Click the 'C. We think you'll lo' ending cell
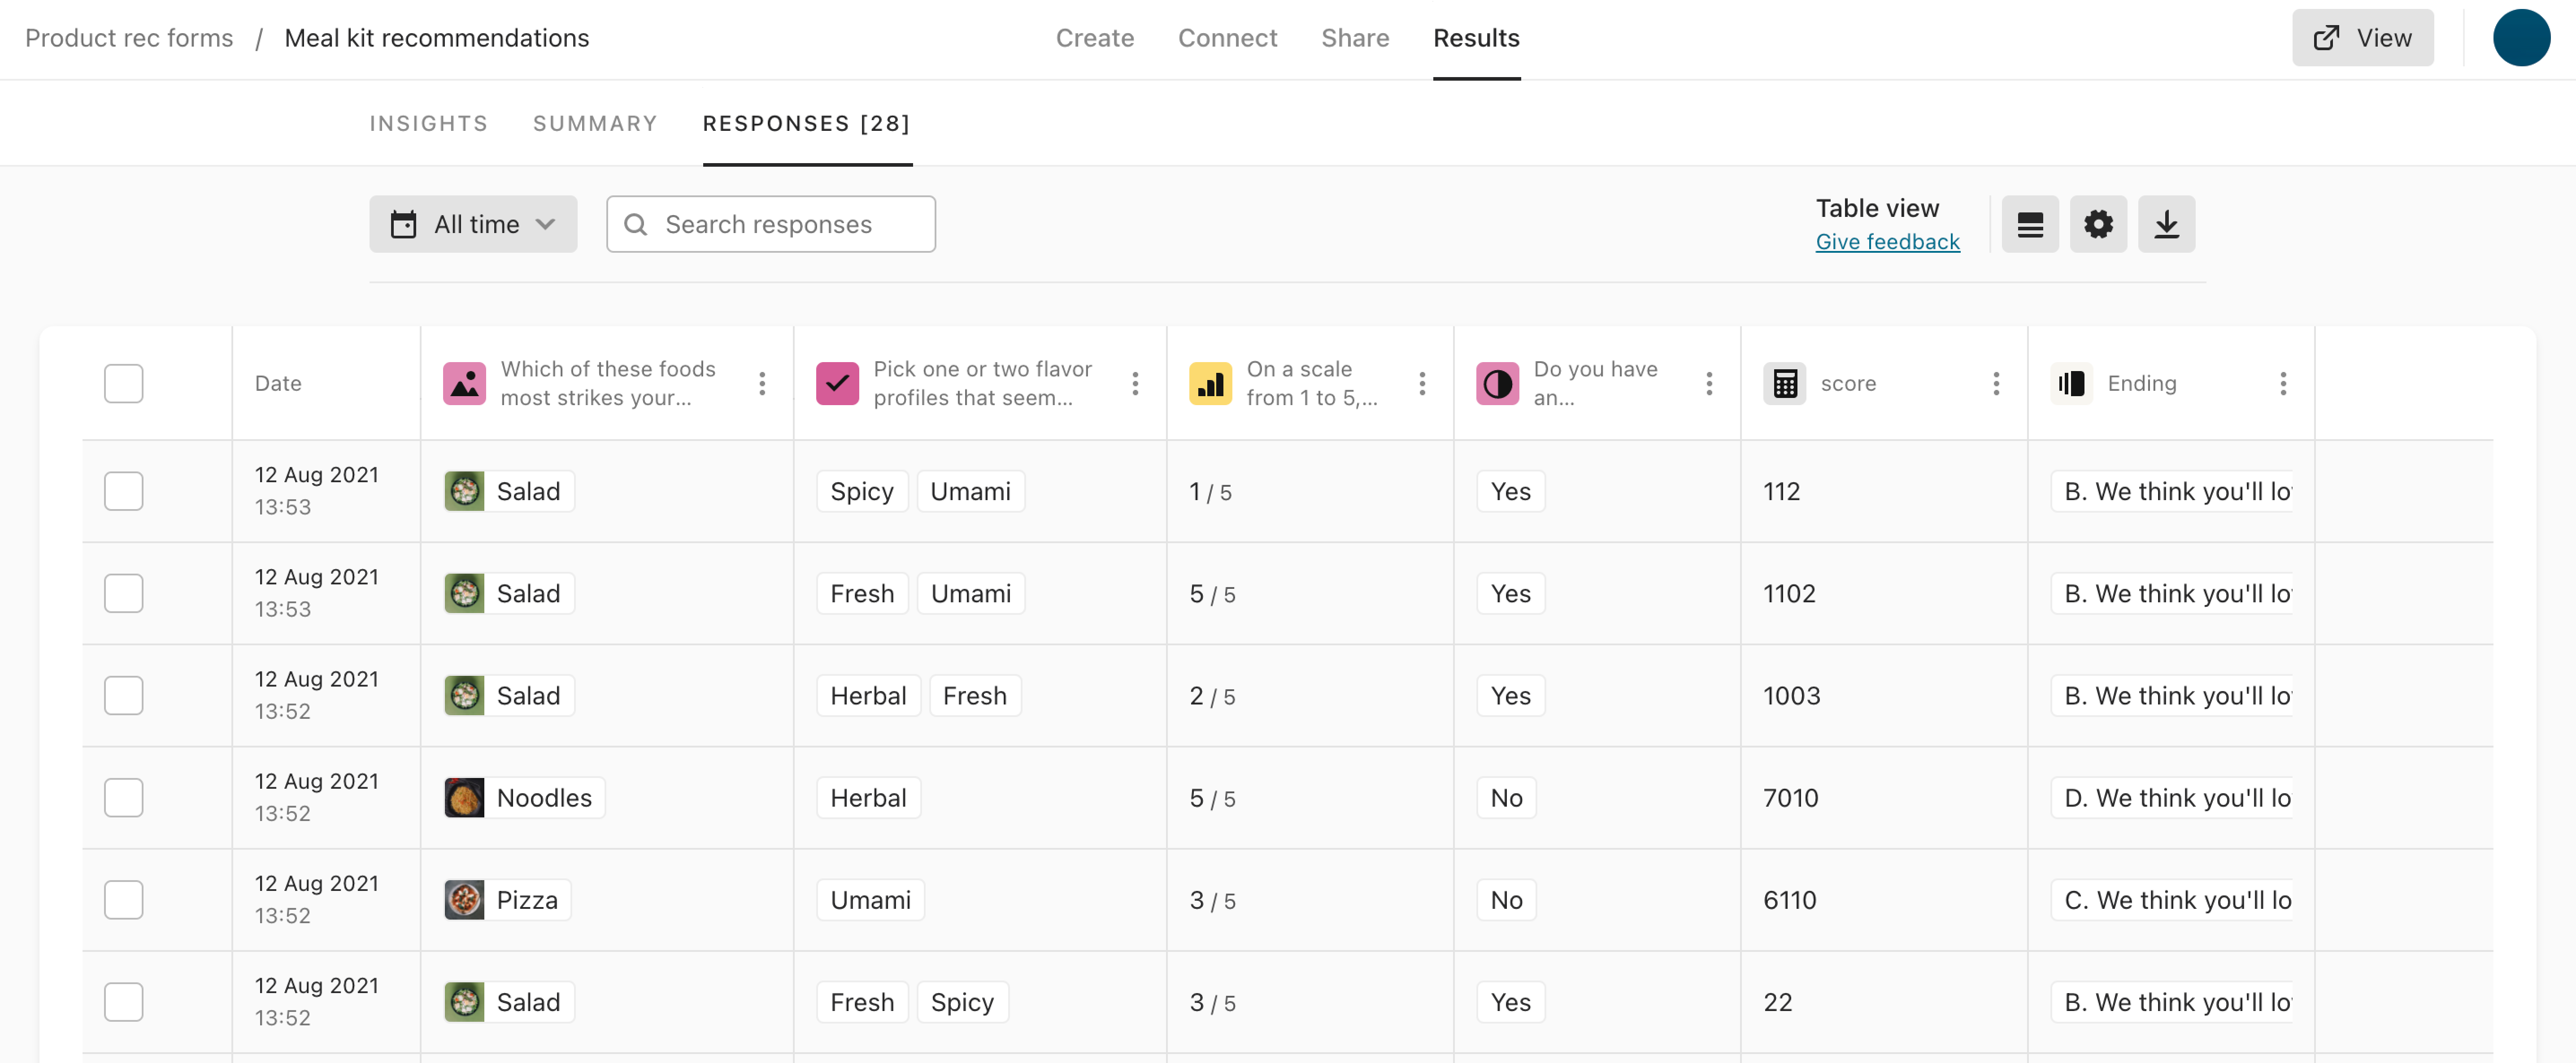 2172,900
